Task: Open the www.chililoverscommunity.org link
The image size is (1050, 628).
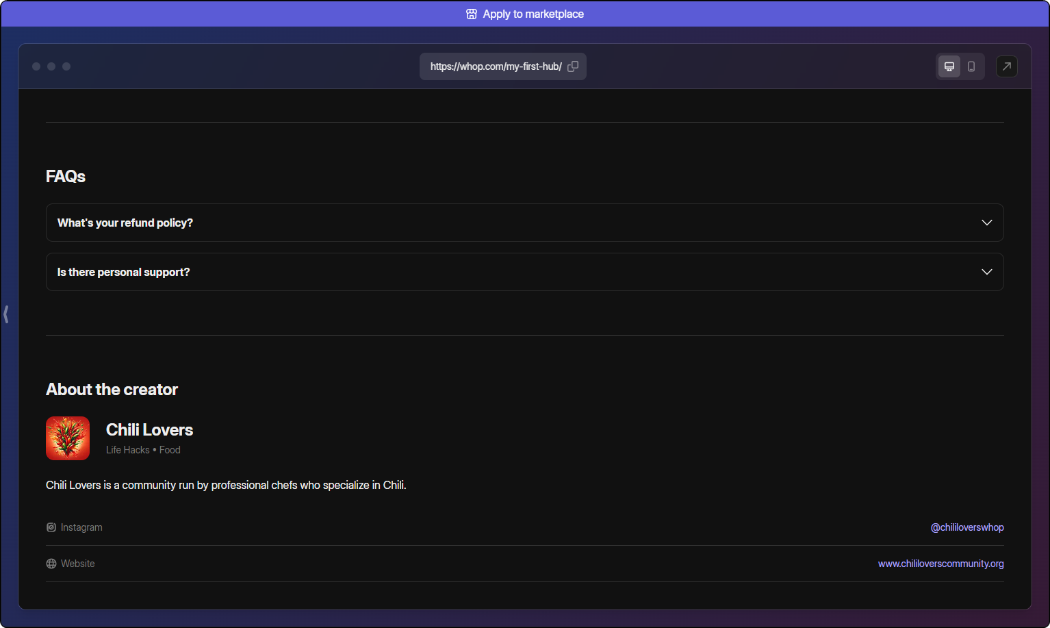Action: (x=940, y=564)
